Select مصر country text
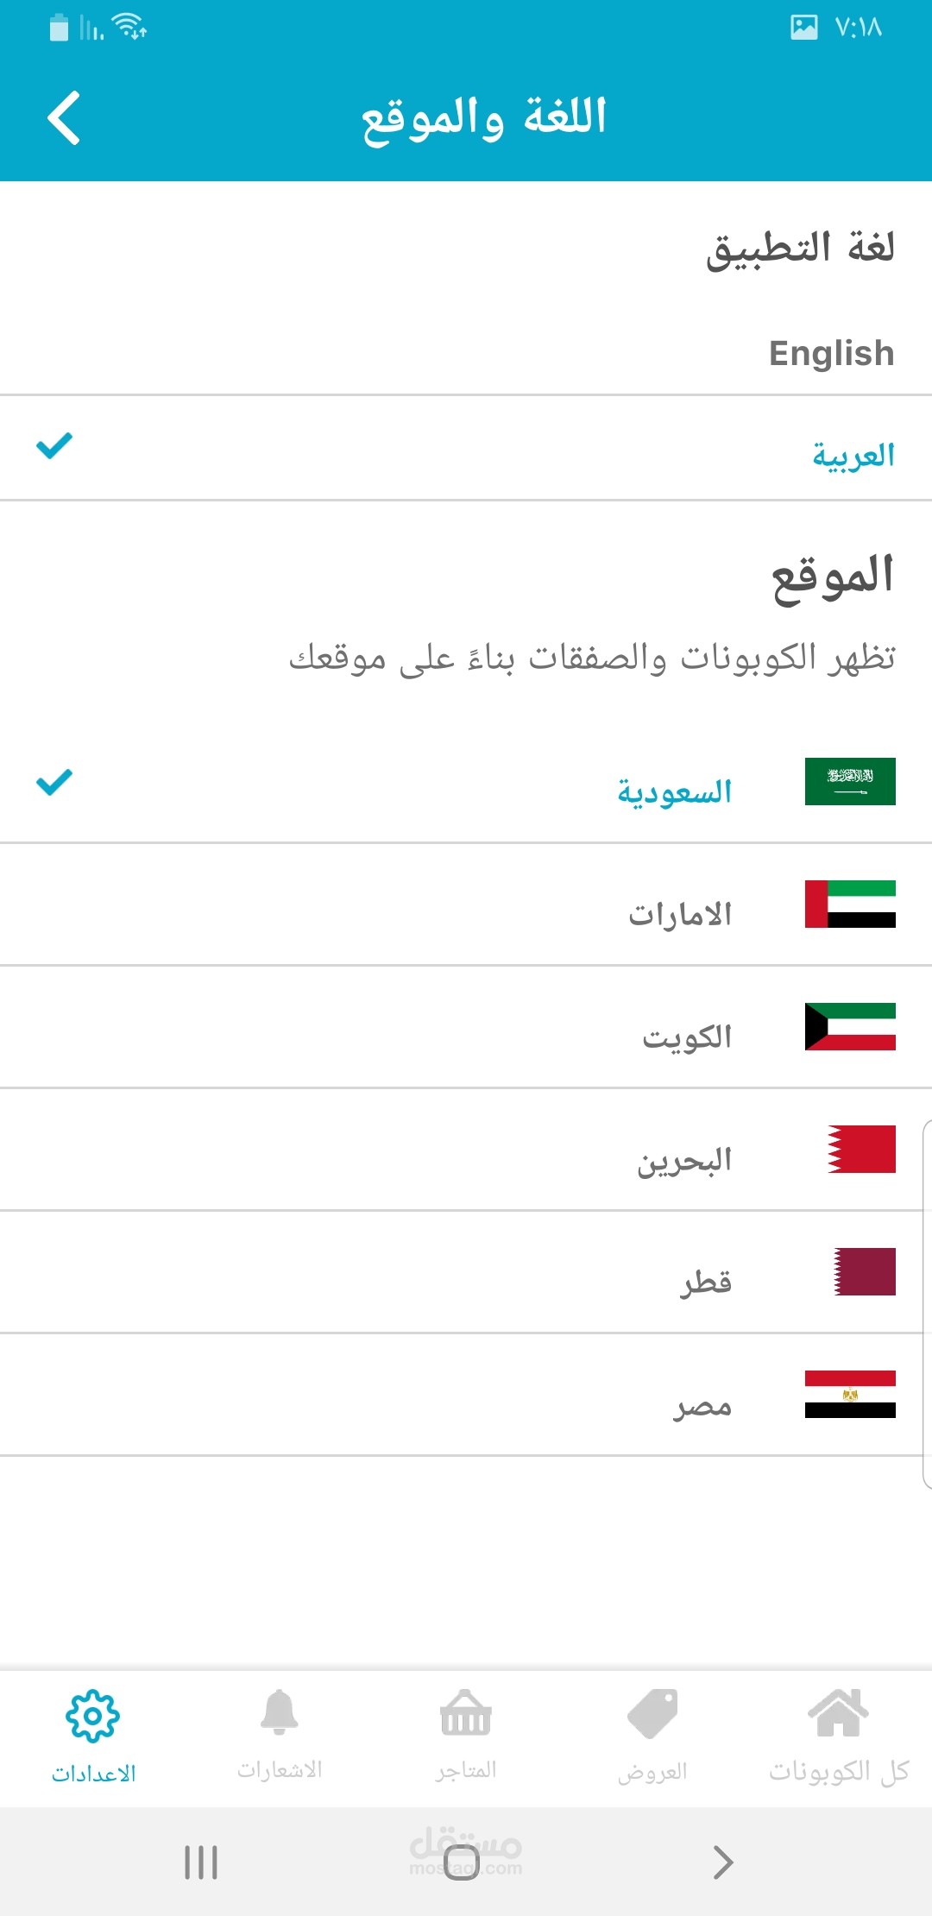Image resolution: width=932 pixels, height=1916 pixels. tap(702, 1406)
